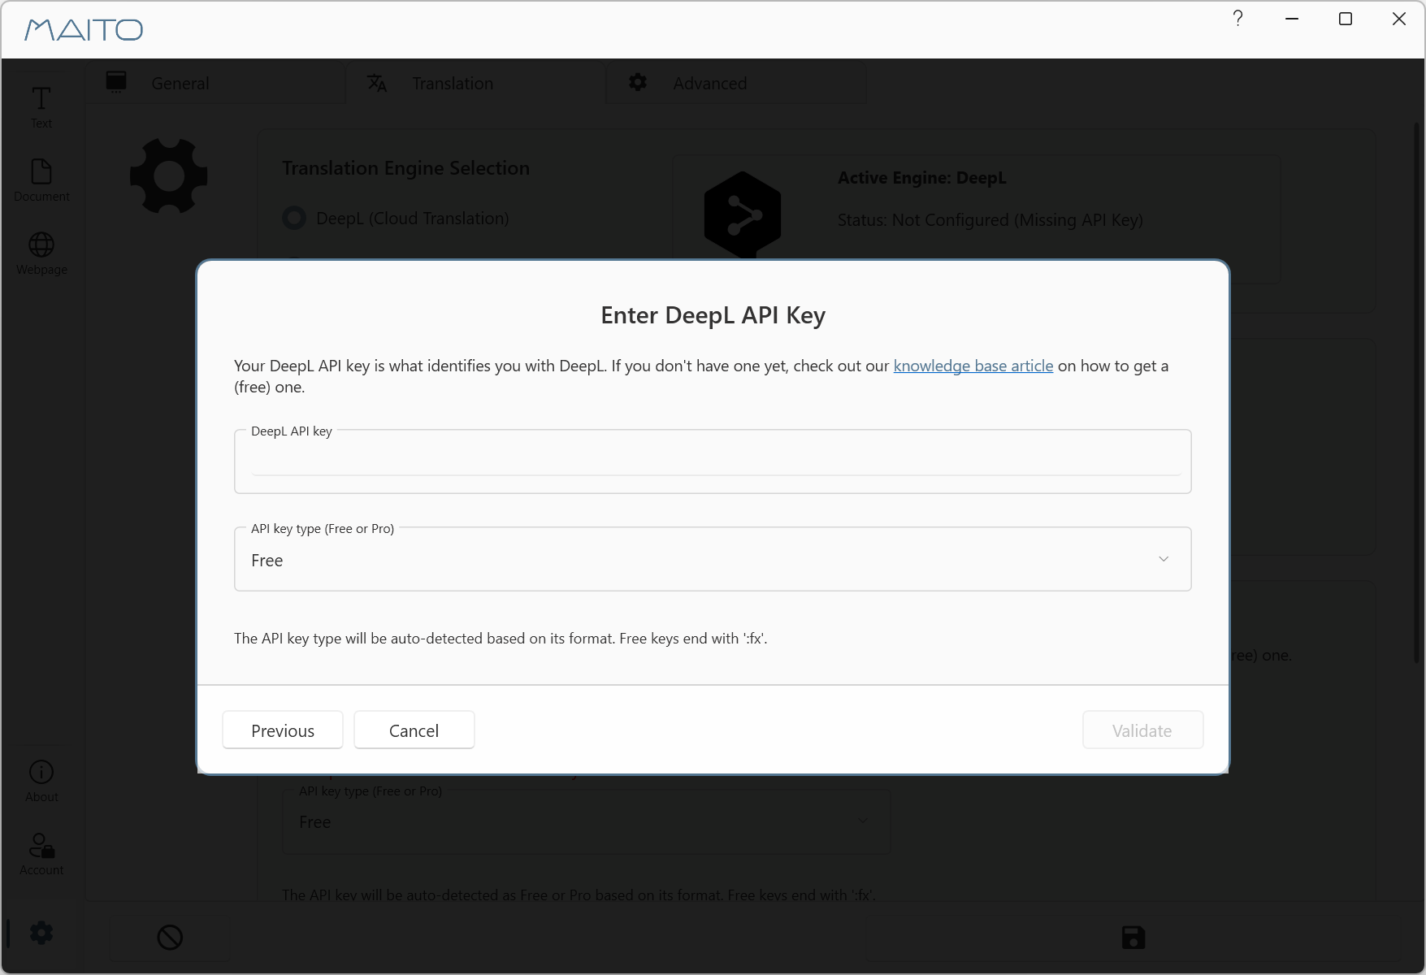
Task: Switch to the Advanced tab
Action: pyautogui.click(x=736, y=83)
